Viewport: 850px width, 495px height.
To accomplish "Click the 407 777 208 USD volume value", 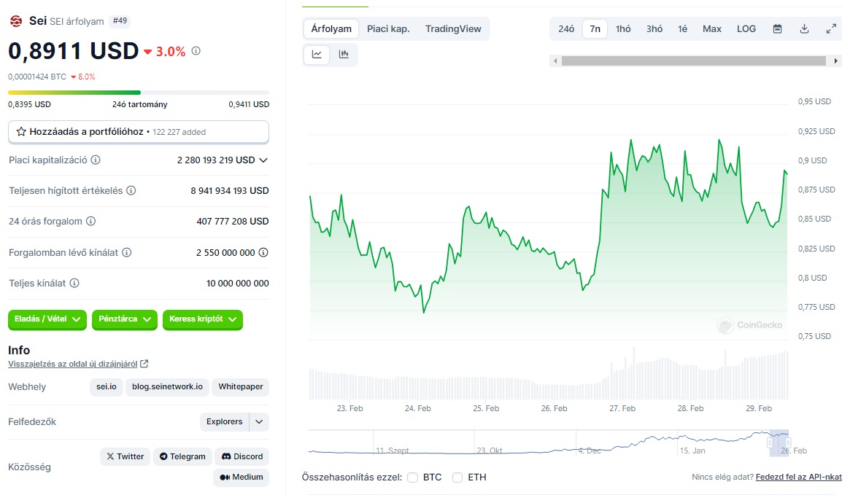I will (233, 221).
